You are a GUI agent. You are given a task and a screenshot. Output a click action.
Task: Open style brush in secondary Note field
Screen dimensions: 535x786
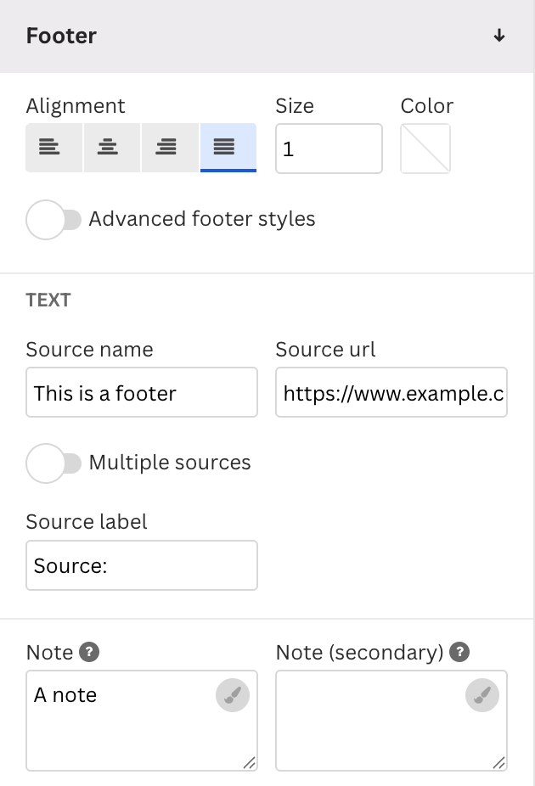point(482,696)
